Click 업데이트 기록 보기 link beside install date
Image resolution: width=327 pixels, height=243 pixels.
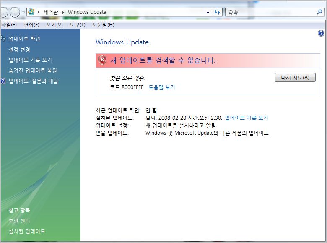pos(247,118)
